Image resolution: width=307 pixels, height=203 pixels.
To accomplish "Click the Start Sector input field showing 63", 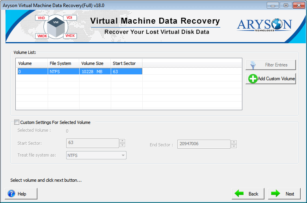I will [x=92, y=143].
